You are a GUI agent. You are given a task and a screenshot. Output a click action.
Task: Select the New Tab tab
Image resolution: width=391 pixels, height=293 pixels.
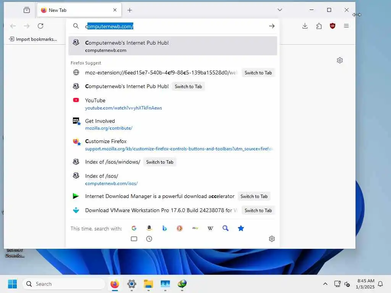(79, 10)
